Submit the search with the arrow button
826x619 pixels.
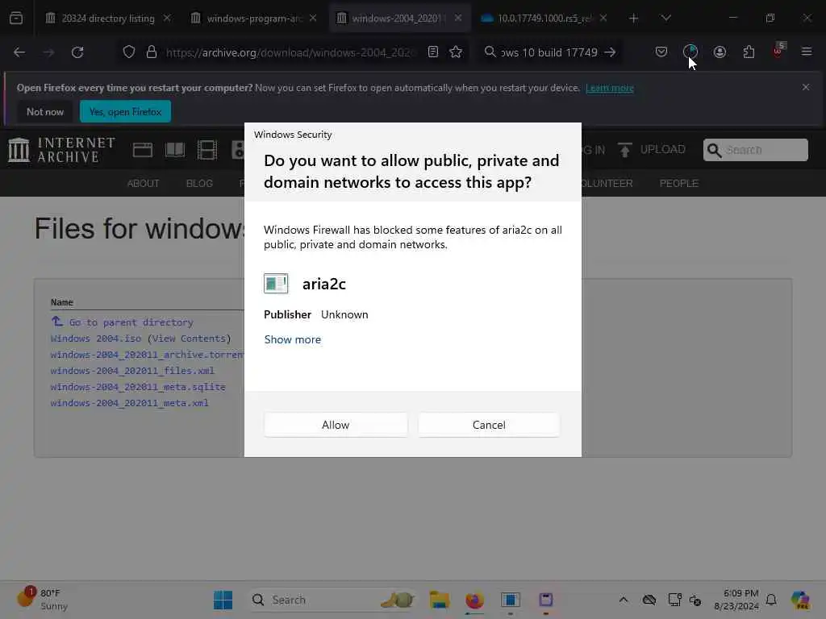click(x=610, y=52)
